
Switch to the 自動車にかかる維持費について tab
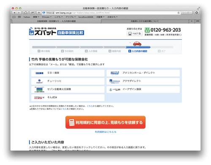point(145,21)
